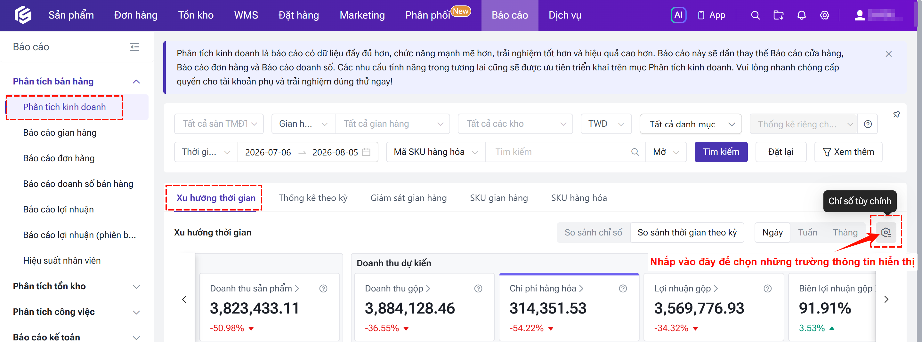The width and height of the screenshot is (922, 342).
Task: Open the Mã SKU hàng hóa dropdown
Action: [436, 152]
